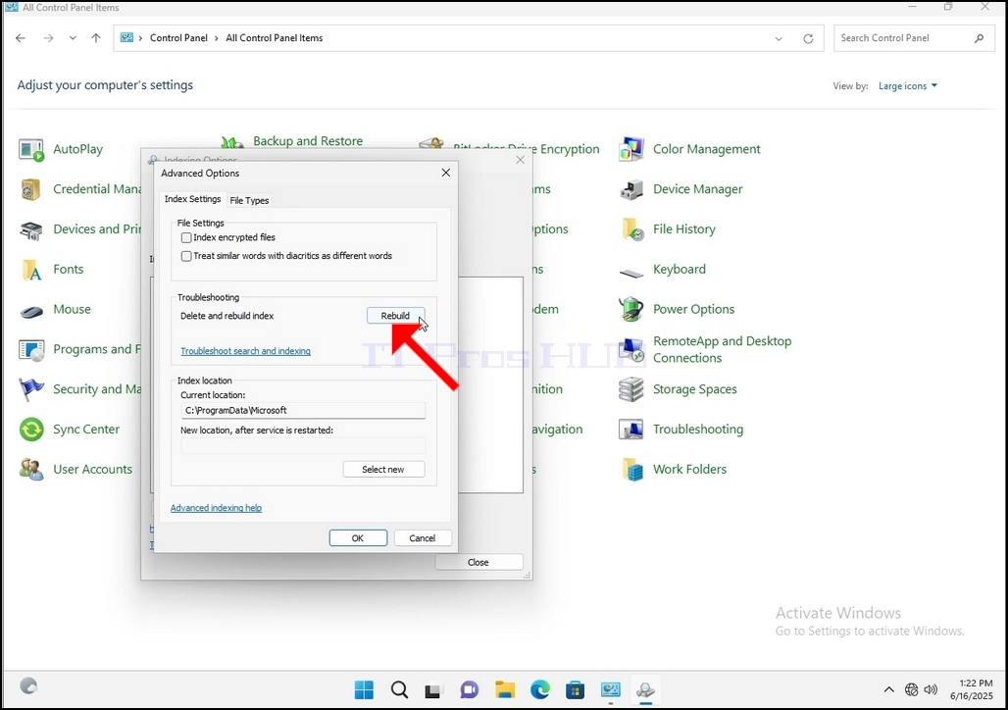Show hidden tray icons chevron

[888, 690]
